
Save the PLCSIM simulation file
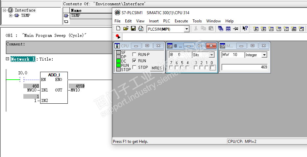(133, 29)
